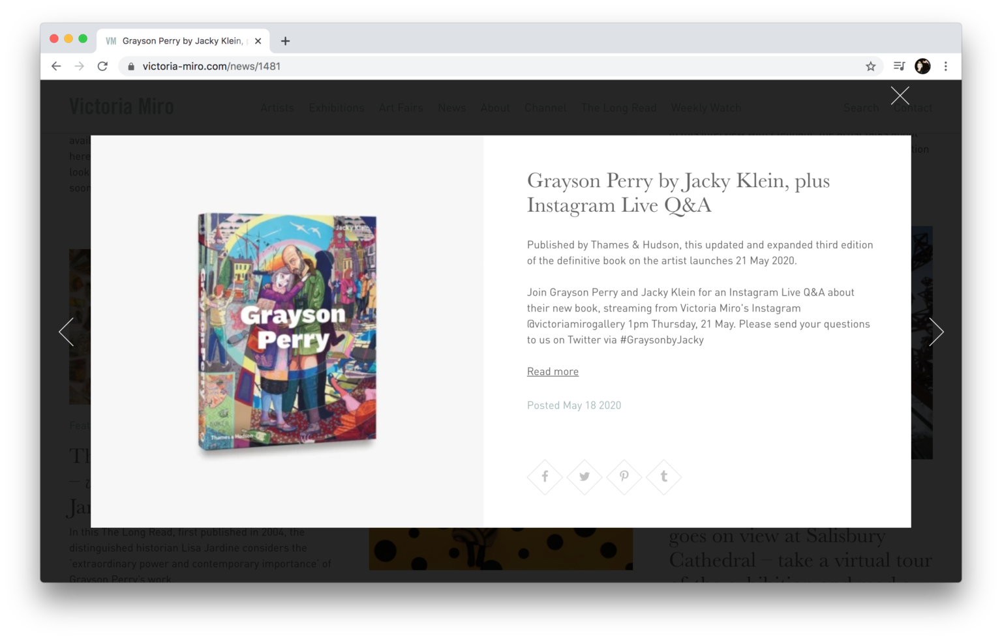Open the media control playlist icon

pyautogui.click(x=899, y=66)
